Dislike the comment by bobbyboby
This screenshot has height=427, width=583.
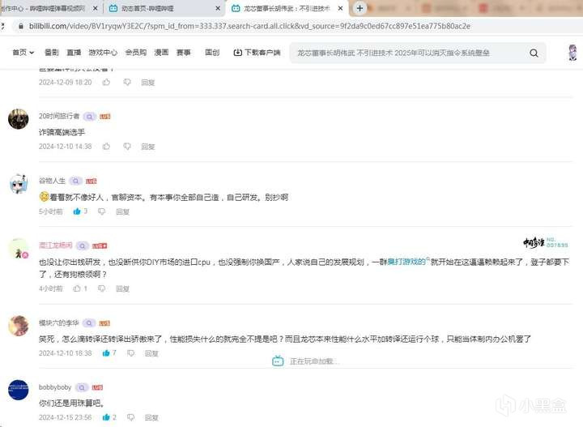[x=131, y=417]
